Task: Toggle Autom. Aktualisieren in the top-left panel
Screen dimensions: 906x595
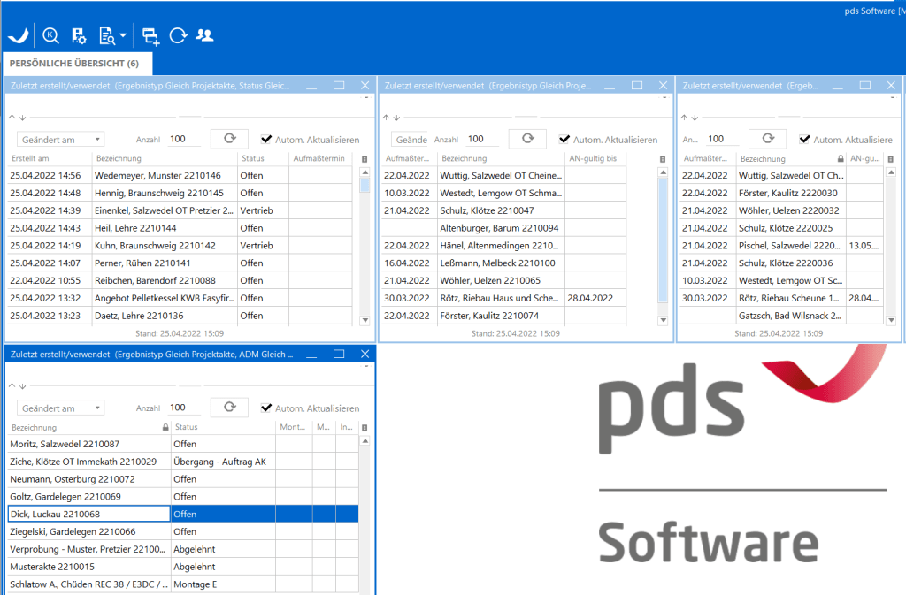Action: tap(266, 139)
